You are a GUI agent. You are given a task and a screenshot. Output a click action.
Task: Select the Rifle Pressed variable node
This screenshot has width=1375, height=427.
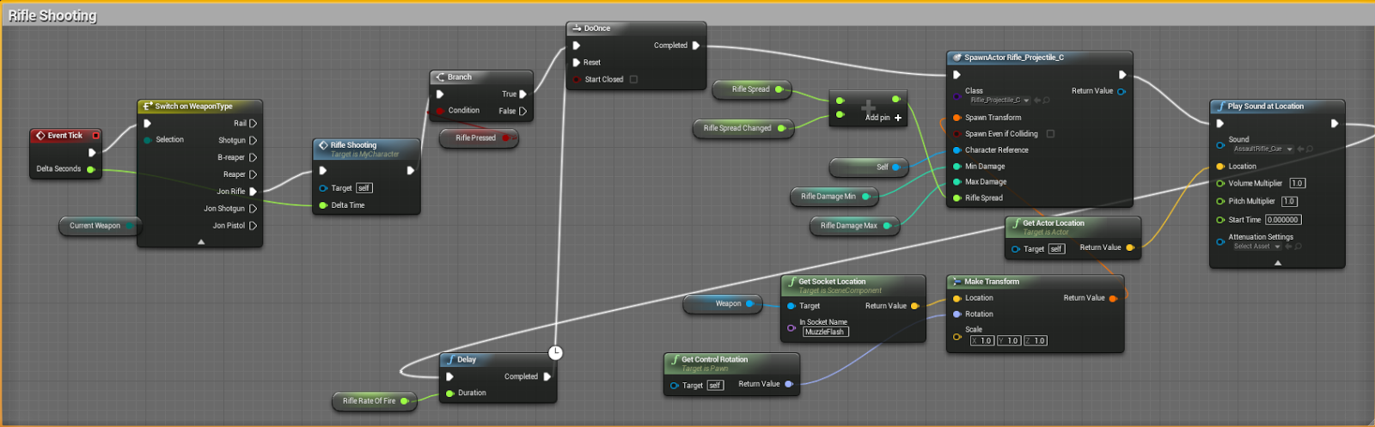tap(479, 137)
